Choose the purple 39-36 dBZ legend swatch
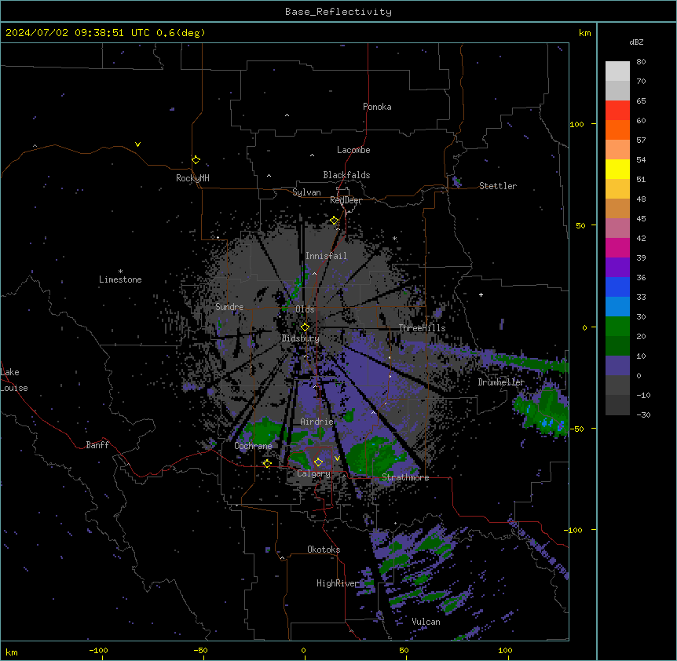The image size is (677, 661). tap(617, 267)
